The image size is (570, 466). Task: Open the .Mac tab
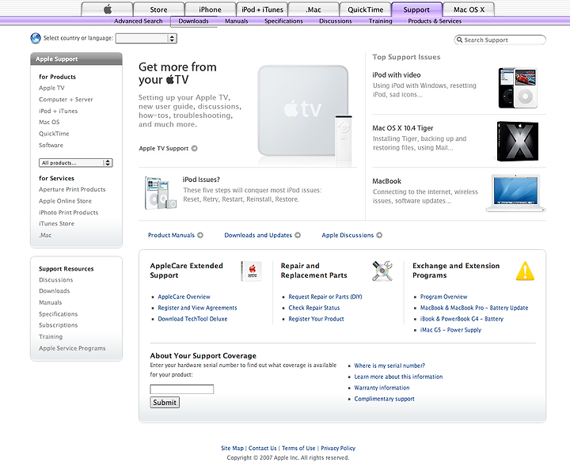(313, 9)
